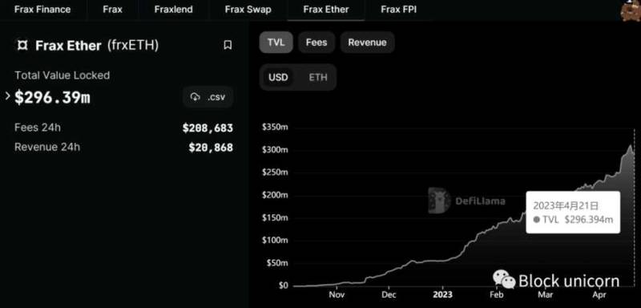Viewport: 641px width, 308px height.
Task: Click the DefiLlama watermark logo
Action: 439,201
